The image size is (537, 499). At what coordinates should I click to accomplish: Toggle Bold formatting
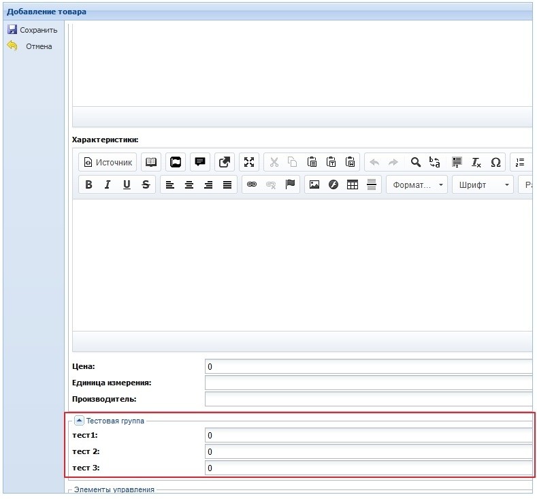[88, 184]
